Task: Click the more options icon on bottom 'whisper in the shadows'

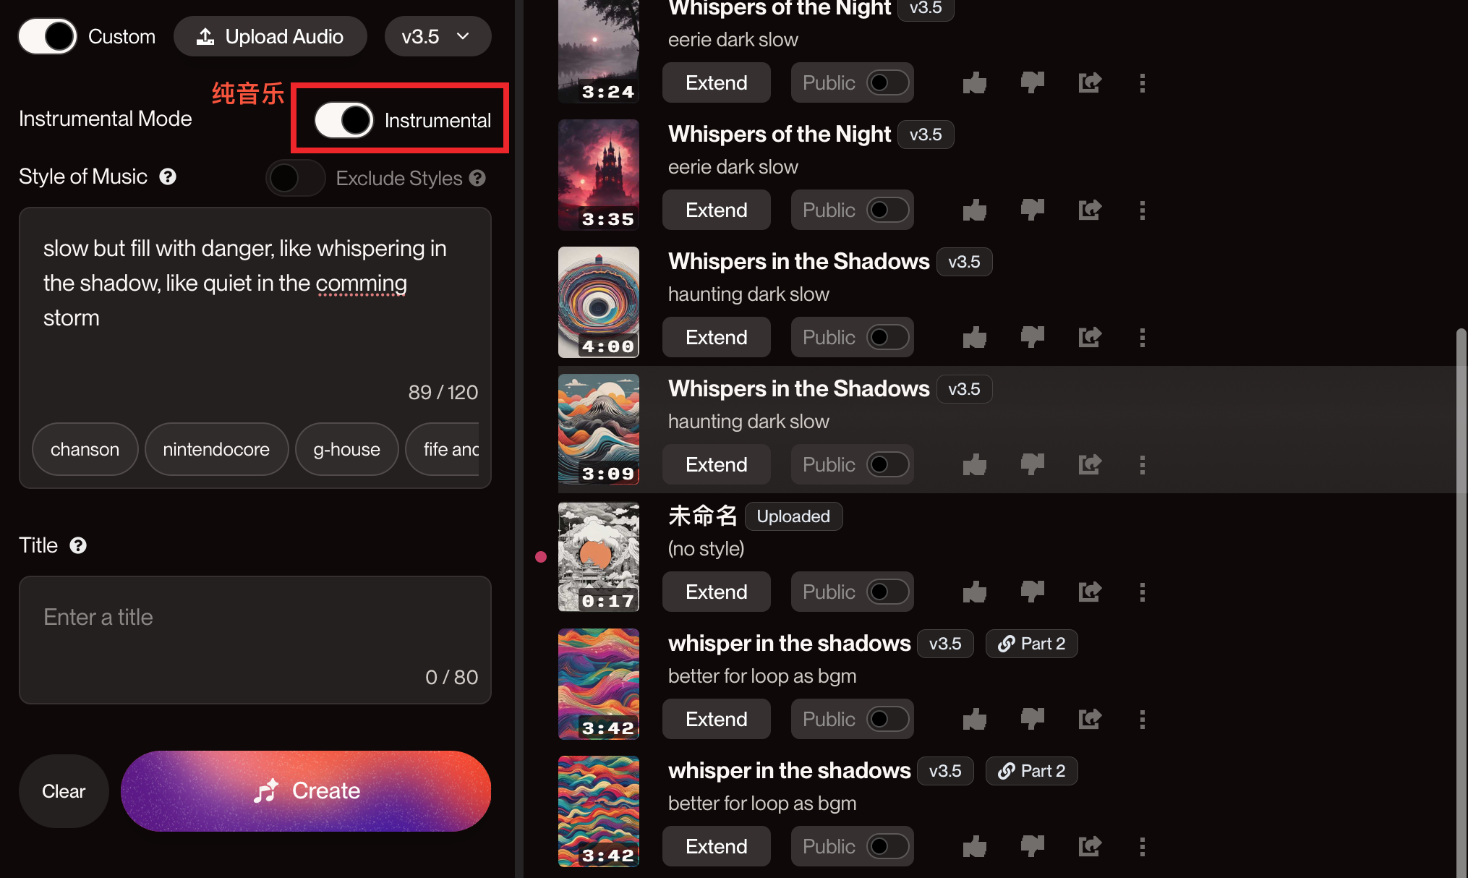Action: [x=1143, y=847]
